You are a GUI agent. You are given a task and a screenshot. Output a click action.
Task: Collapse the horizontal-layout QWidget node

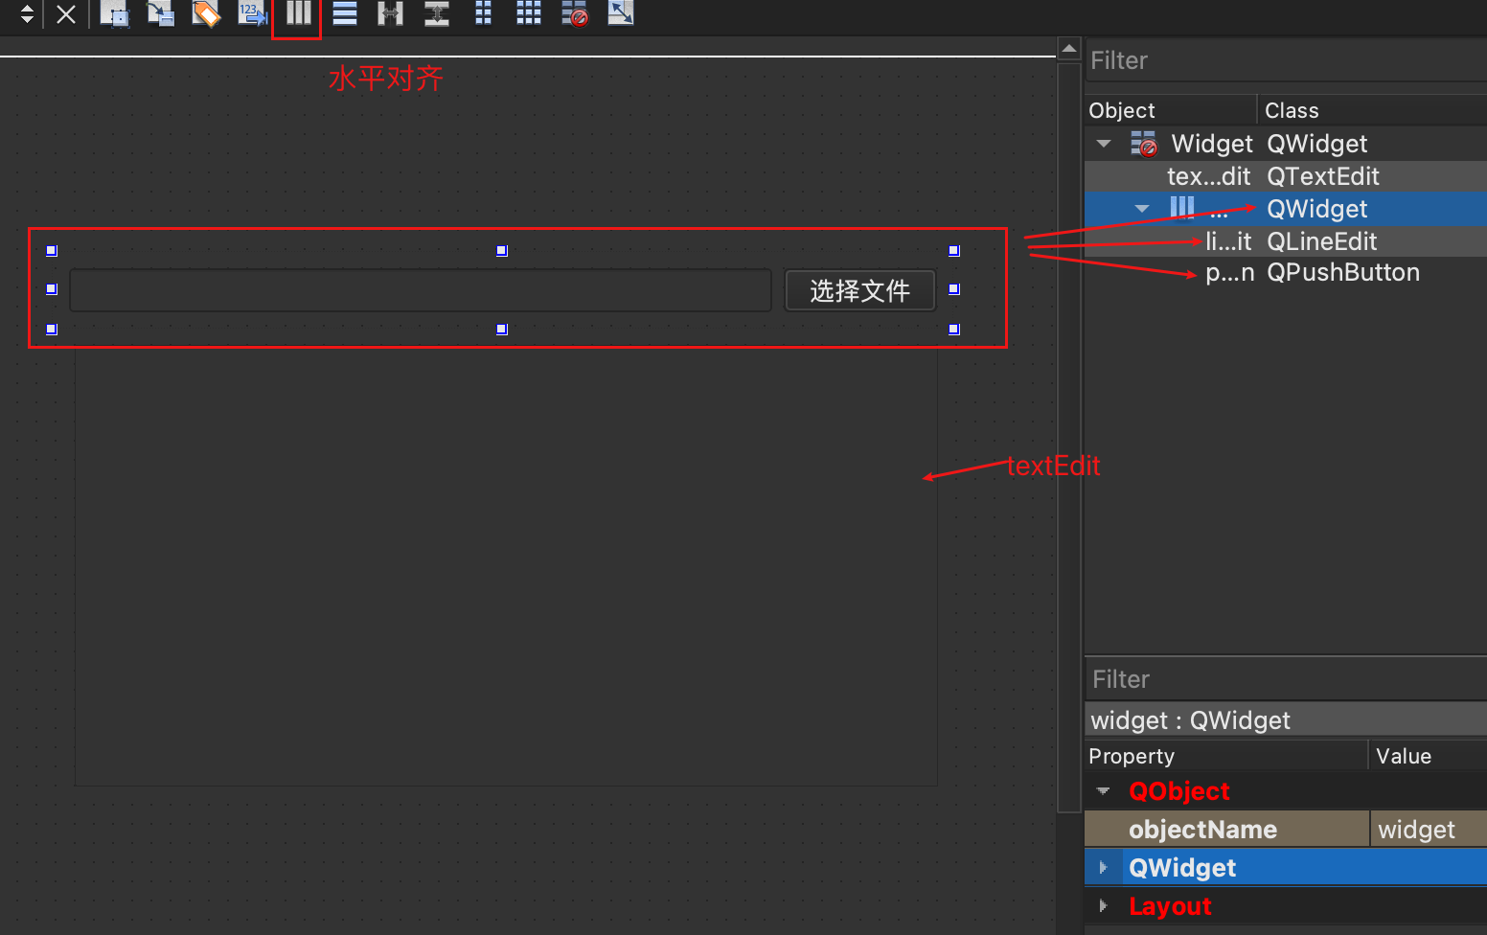click(x=1142, y=209)
